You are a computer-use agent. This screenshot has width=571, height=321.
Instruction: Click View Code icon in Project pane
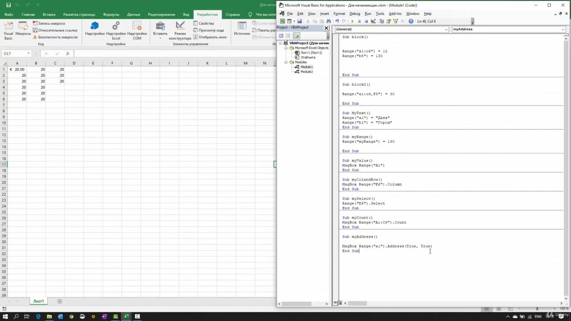(x=281, y=36)
